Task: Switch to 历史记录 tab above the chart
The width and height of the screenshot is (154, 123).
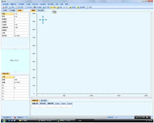Action: click(x=41, y=10)
